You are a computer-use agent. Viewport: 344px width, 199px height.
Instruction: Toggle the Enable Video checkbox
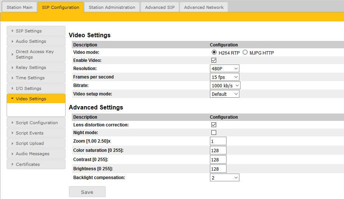point(214,60)
